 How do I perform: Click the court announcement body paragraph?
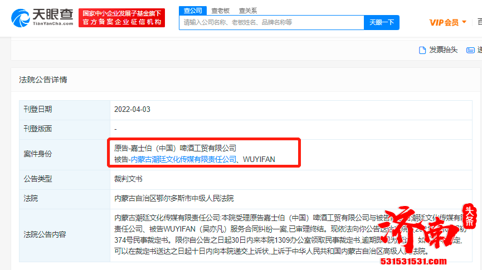pos(290,235)
